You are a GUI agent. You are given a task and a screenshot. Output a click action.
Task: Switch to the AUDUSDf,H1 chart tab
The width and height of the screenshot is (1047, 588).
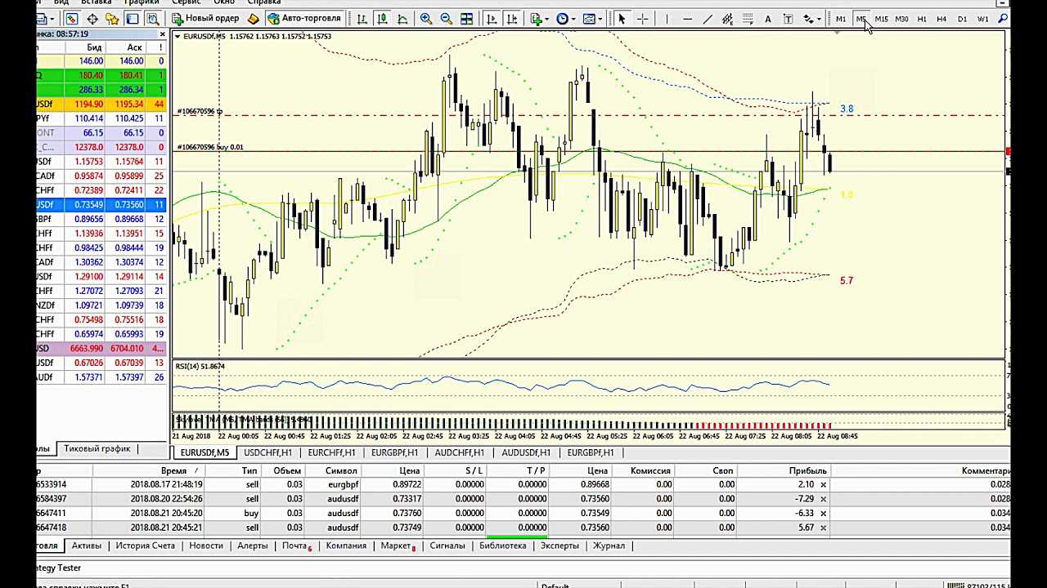click(526, 452)
